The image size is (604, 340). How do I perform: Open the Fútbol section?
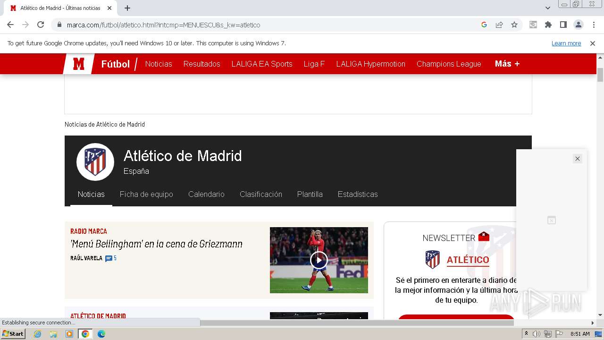pyautogui.click(x=115, y=64)
